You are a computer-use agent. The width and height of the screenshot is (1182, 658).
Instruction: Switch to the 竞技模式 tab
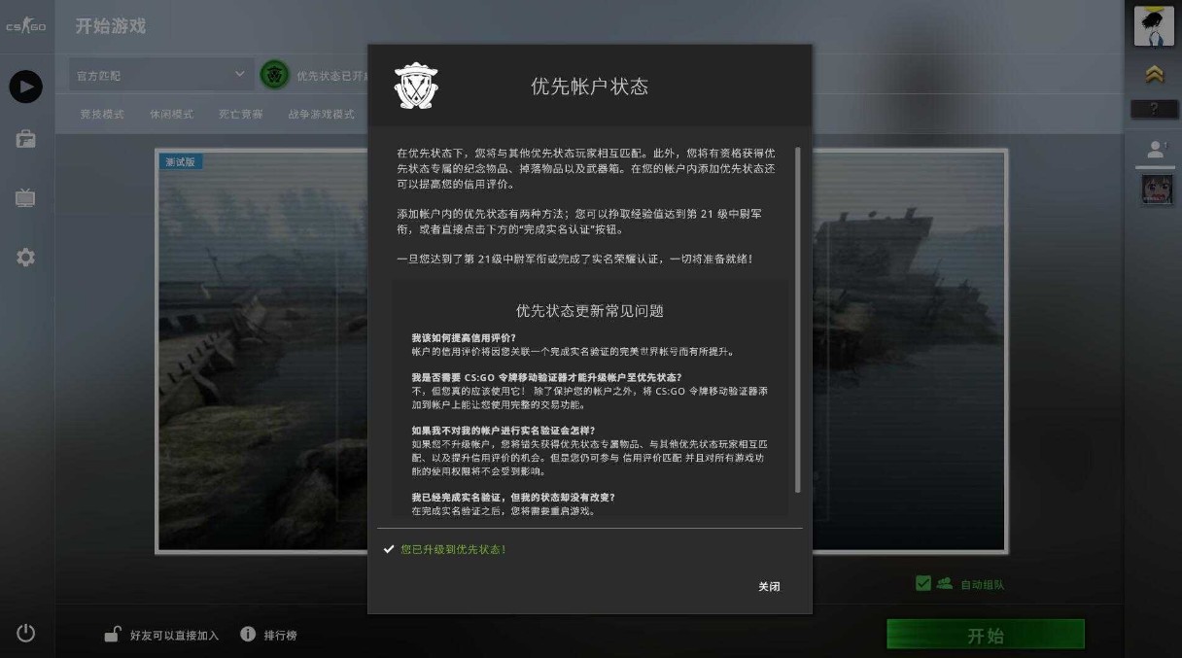[102, 114]
